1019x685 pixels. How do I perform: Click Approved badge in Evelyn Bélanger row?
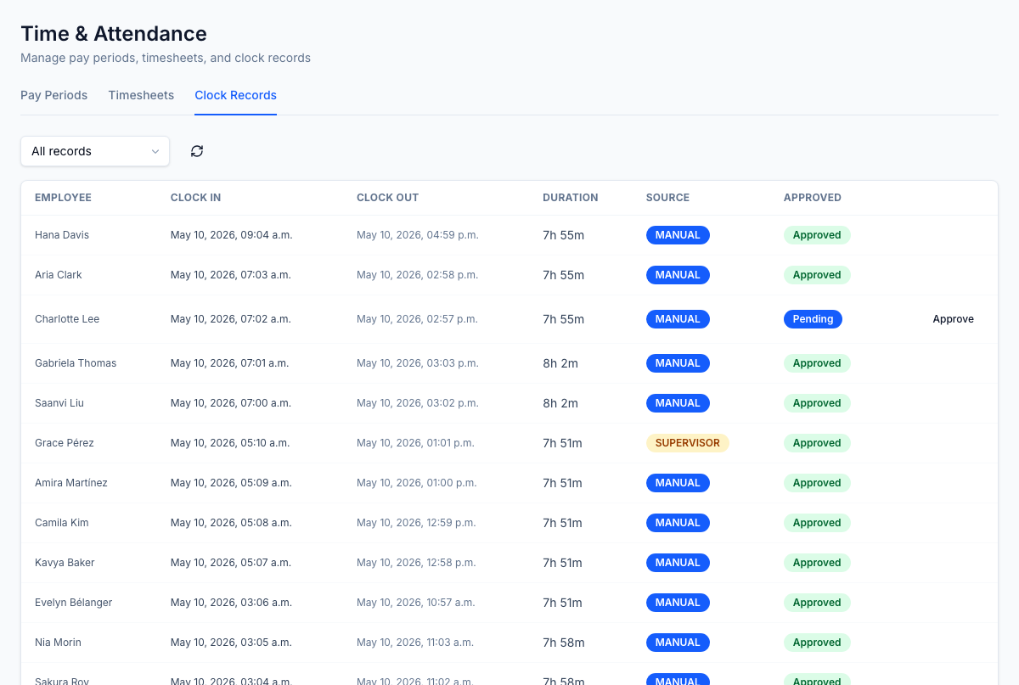pos(817,603)
